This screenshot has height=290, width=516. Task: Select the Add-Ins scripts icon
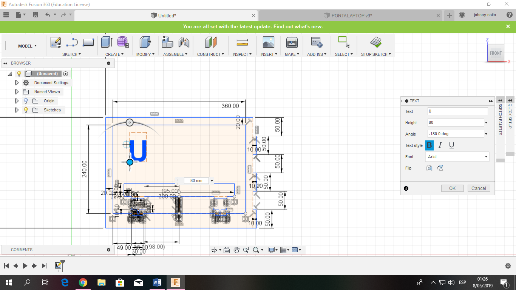(317, 42)
